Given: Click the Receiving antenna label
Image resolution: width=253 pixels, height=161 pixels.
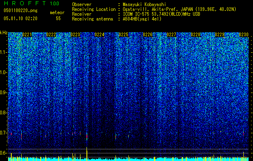Looking at the screenshot, I should (93, 19).
